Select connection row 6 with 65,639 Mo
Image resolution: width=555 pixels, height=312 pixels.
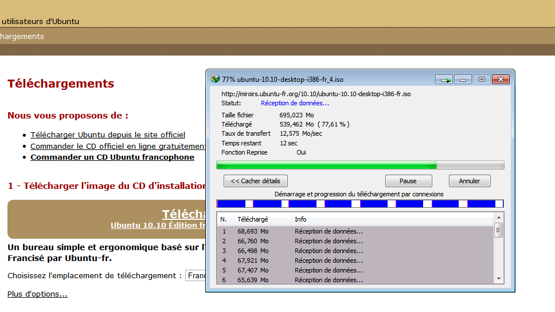pos(355,280)
